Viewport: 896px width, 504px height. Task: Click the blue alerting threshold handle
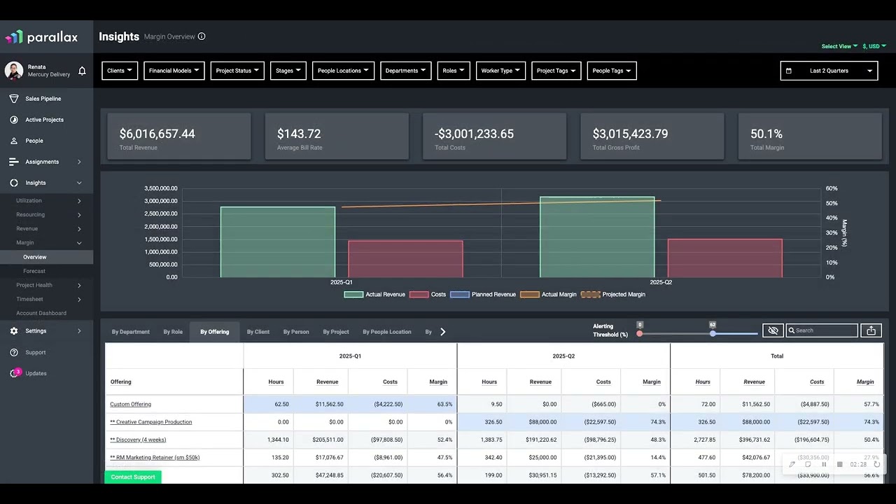click(x=713, y=334)
